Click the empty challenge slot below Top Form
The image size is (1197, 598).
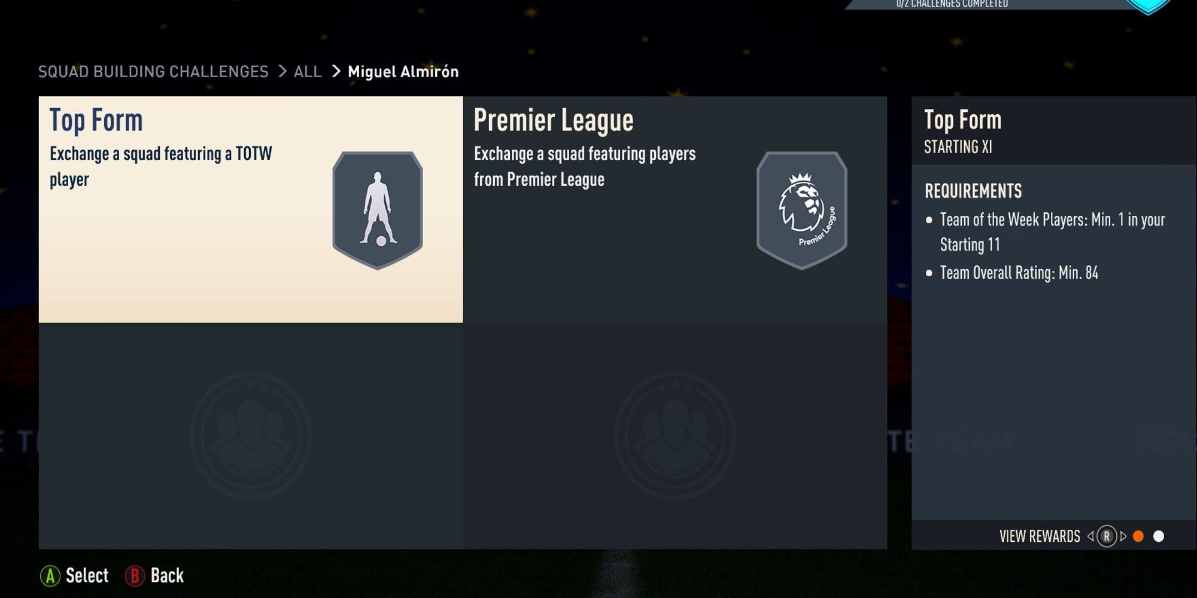pos(251,436)
